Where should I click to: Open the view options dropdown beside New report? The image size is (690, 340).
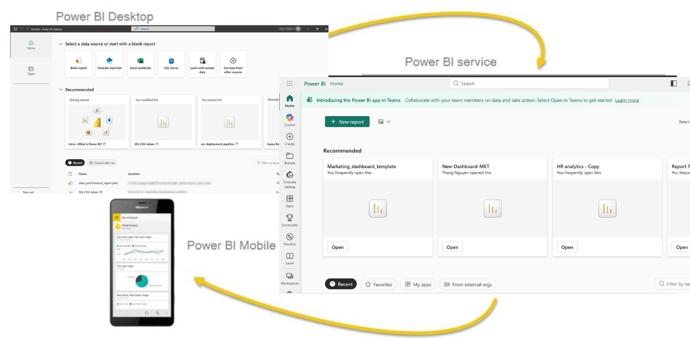(384, 121)
